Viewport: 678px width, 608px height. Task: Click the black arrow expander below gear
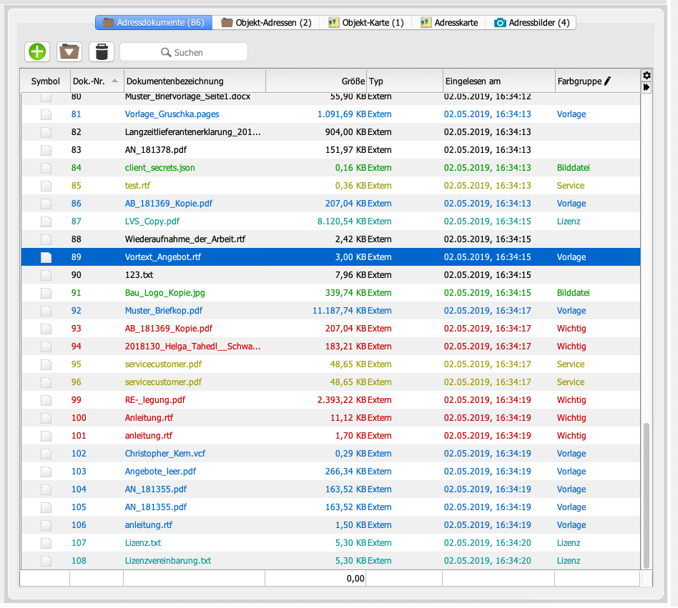click(x=647, y=87)
